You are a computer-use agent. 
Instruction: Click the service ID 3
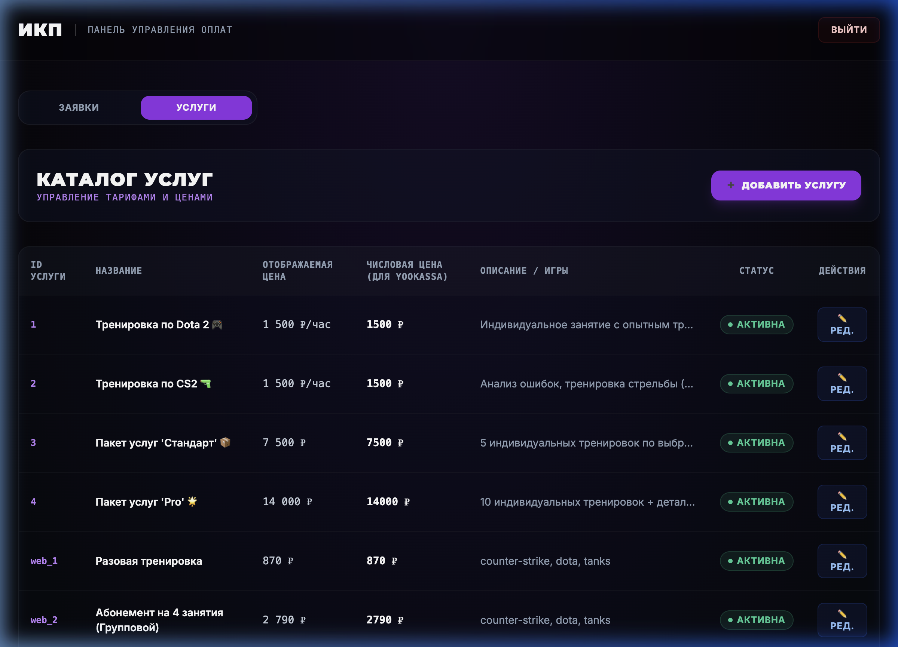pyautogui.click(x=34, y=442)
